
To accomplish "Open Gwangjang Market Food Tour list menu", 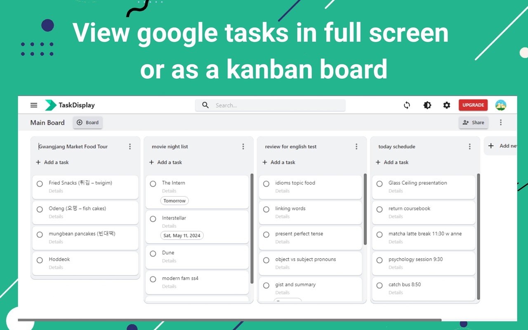I will (130, 146).
